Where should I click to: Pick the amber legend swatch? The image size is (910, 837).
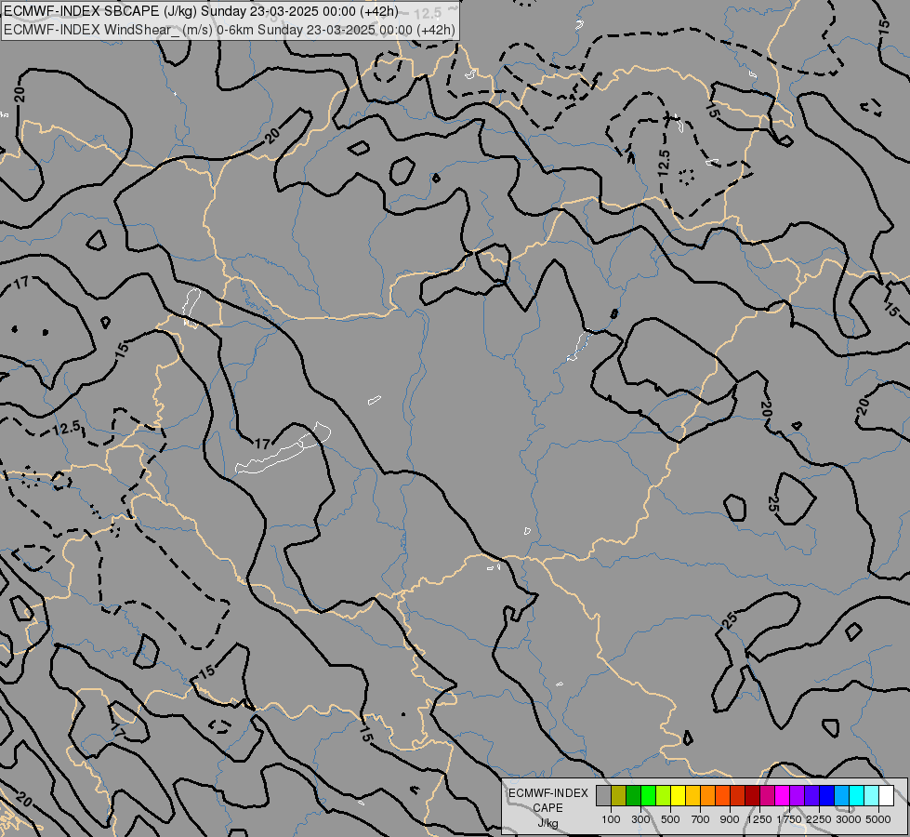pos(692,795)
